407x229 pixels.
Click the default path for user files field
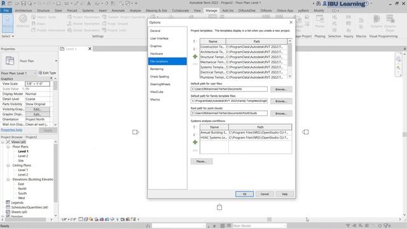tap(229, 89)
